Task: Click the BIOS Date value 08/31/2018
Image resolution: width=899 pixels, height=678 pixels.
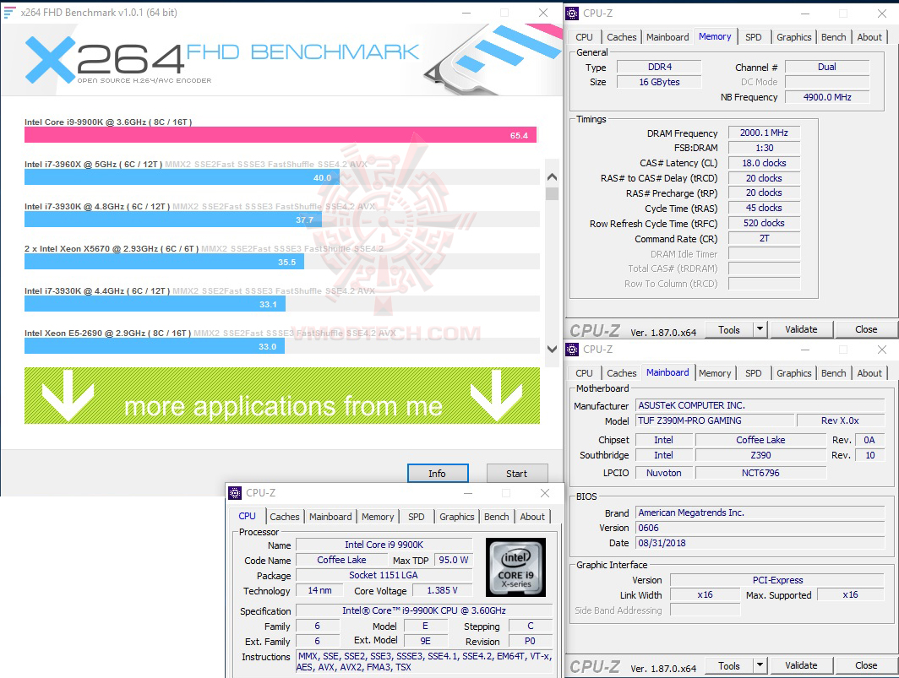Action: pyautogui.click(x=760, y=543)
